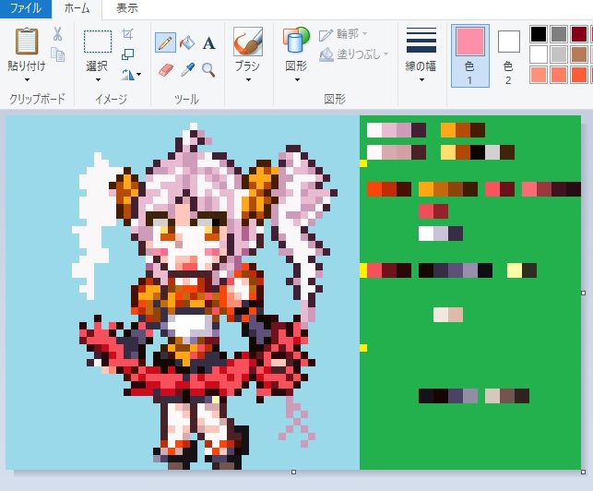The width and height of the screenshot is (593, 491).
Task: Click the Paste clipboard icon
Action: pyautogui.click(x=27, y=42)
